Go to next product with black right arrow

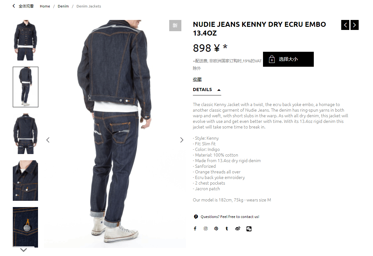point(354,25)
